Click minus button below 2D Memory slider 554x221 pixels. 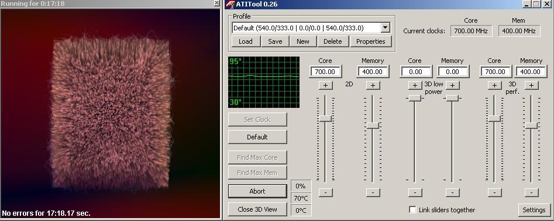point(373,192)
